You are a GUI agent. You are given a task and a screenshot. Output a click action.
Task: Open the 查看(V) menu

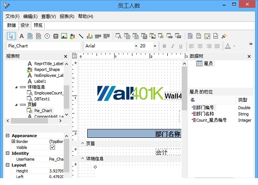pyautogui.click(x=49, y=16)
